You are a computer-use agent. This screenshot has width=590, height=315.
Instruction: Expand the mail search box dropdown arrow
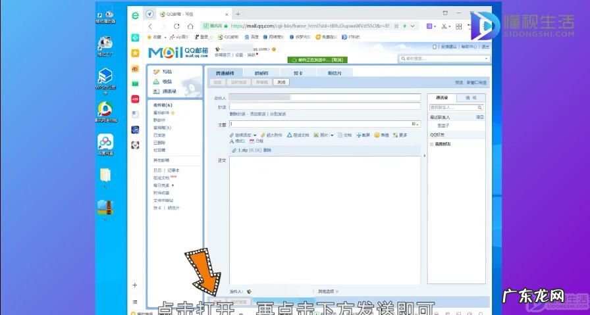[486, 59]
